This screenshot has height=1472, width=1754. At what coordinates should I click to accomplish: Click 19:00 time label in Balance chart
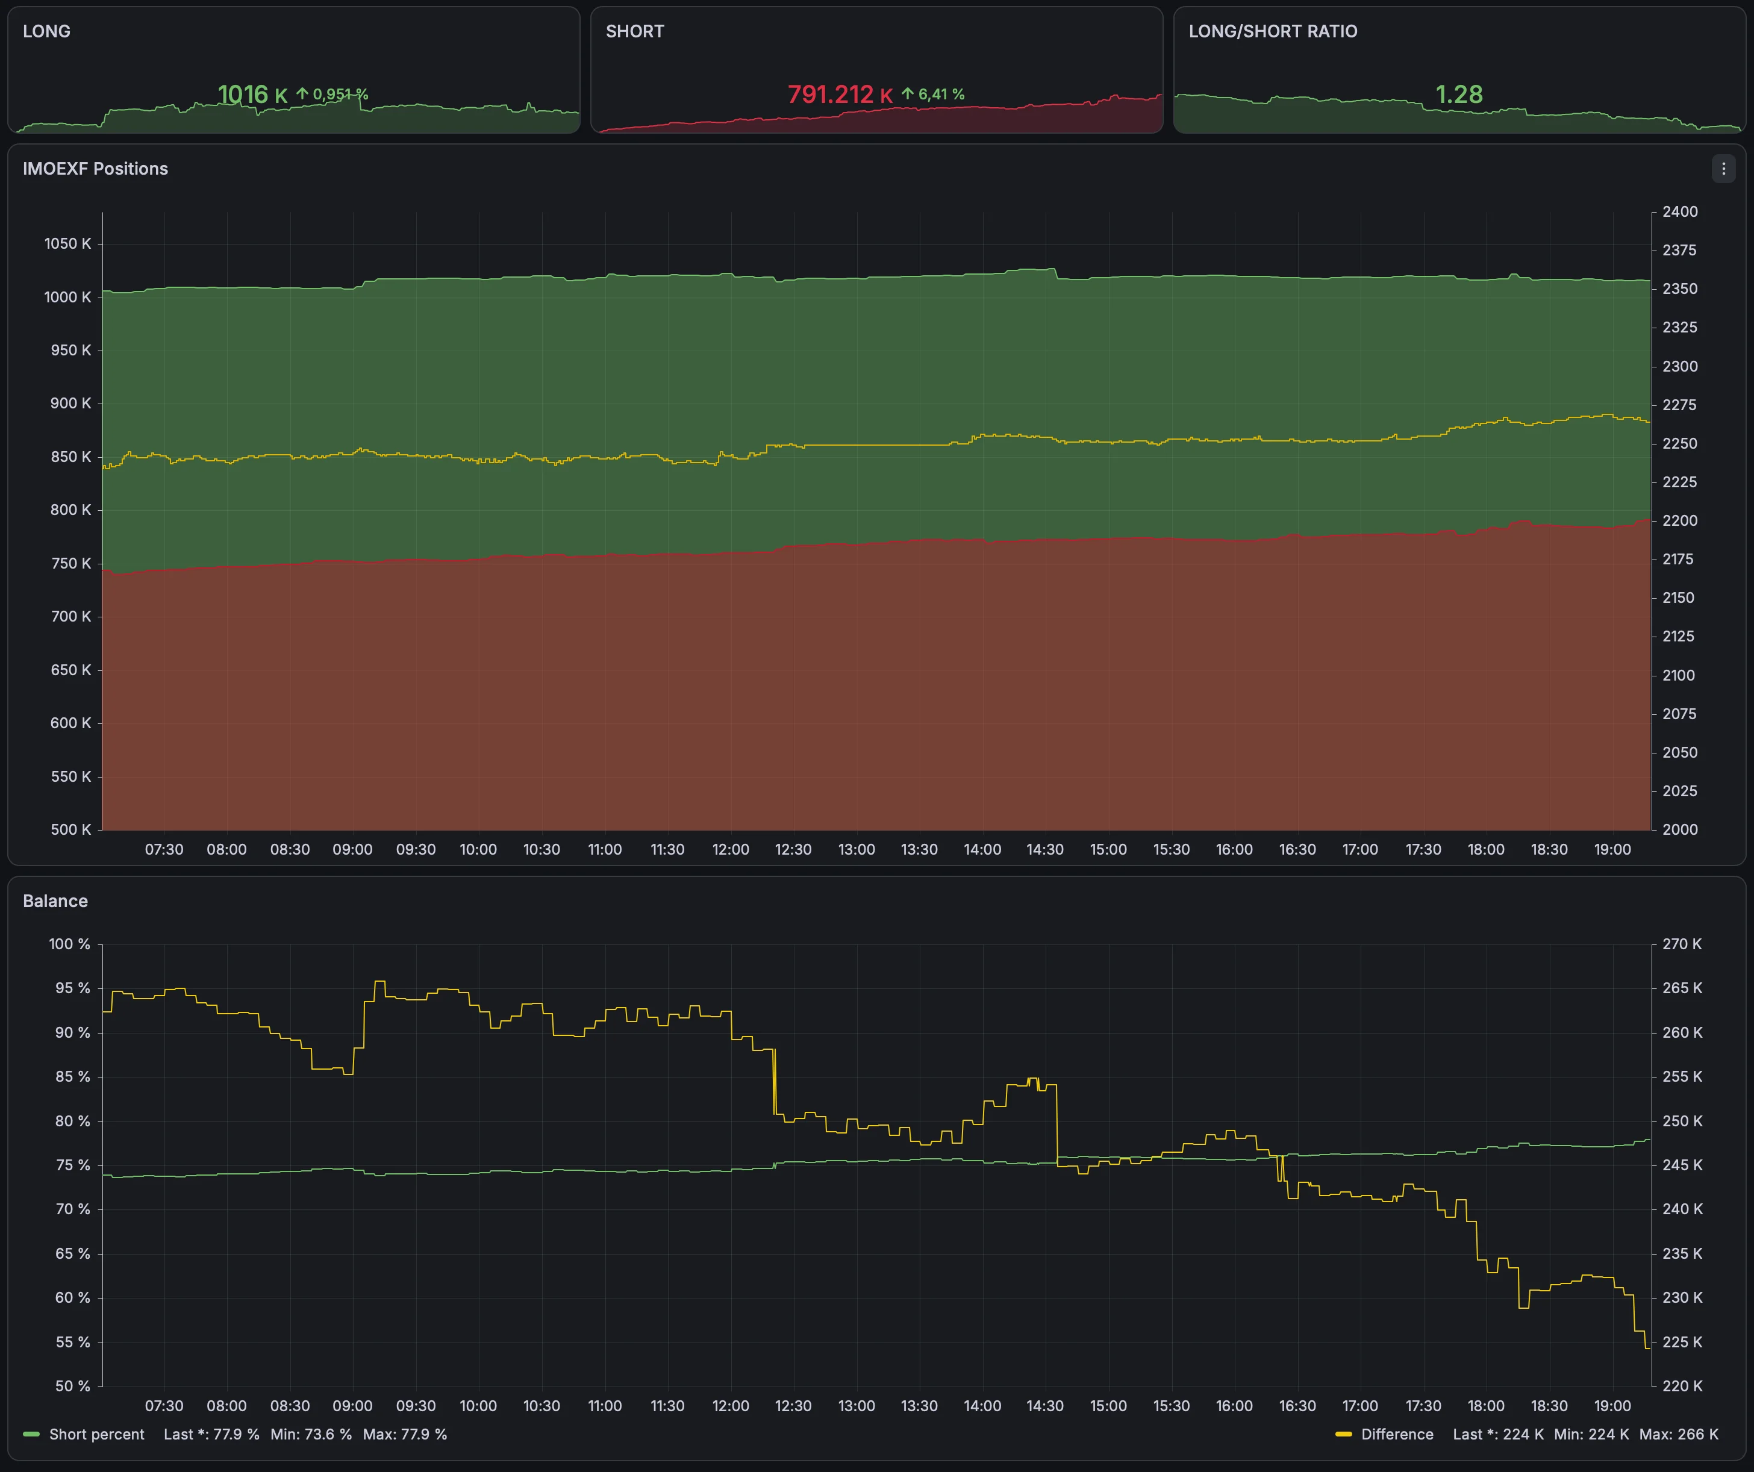click(x=1612, y=1406)
